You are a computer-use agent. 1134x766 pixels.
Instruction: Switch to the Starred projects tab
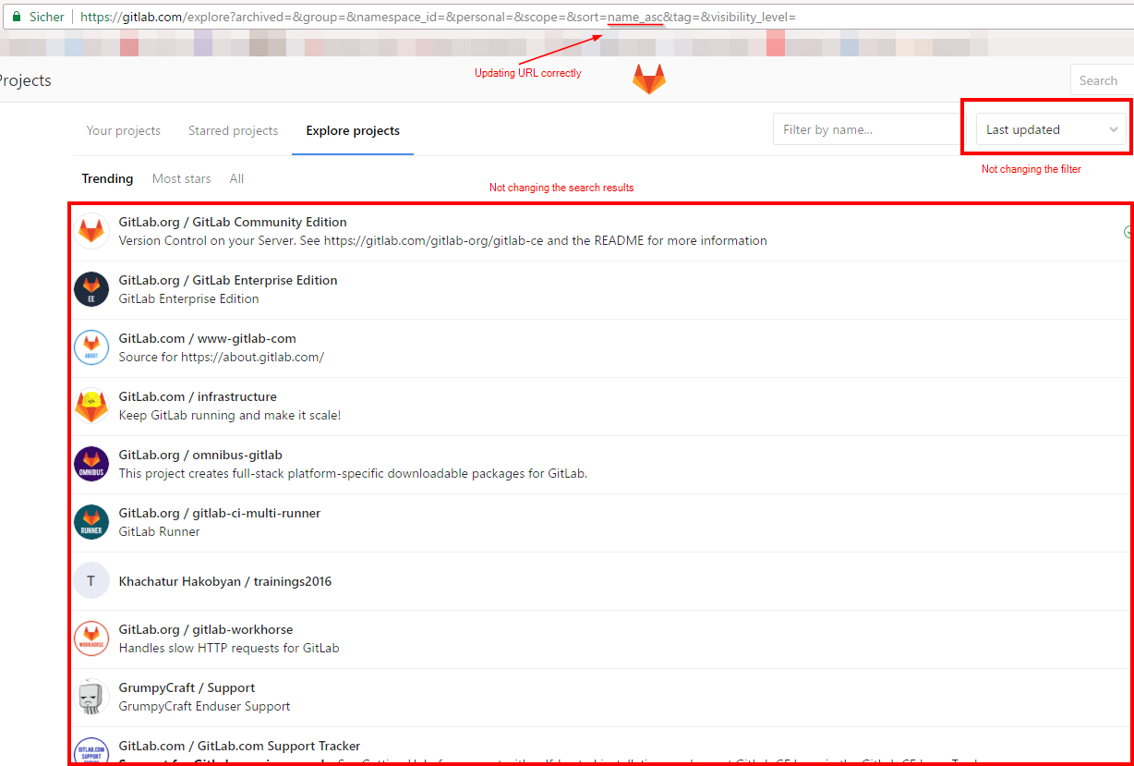pos(233,130)
